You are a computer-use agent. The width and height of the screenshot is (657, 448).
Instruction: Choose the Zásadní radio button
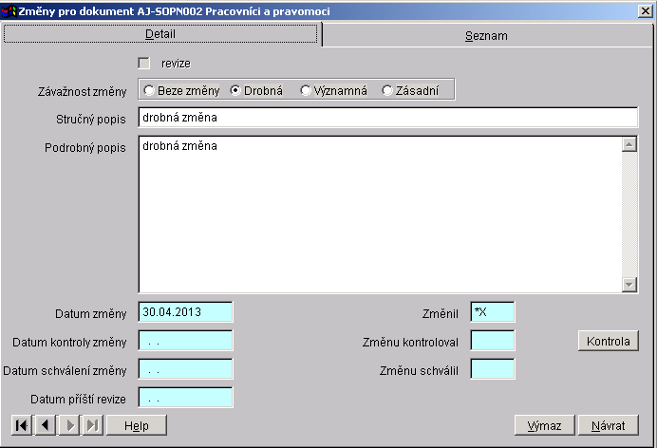coord(387,90)
